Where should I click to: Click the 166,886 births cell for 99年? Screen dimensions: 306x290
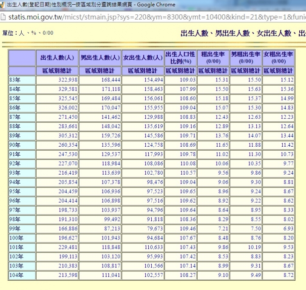[x=57, y=229]
